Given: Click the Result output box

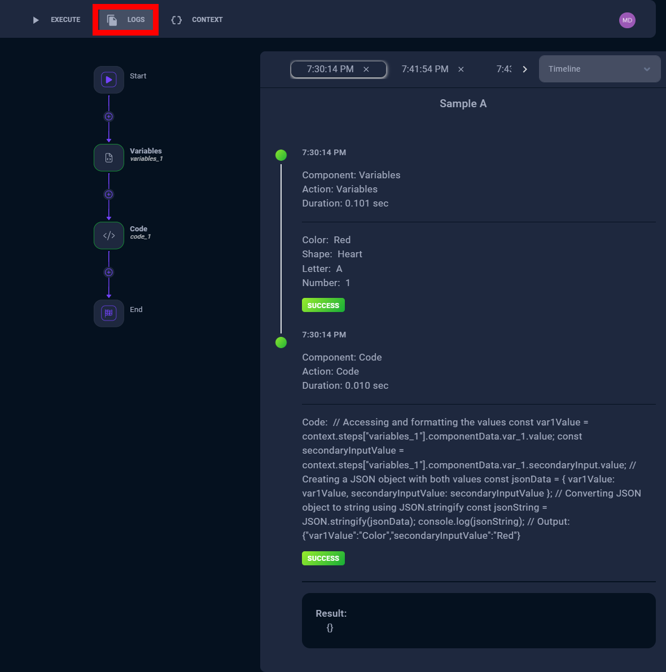Looking at the screenshot, I should pos(479,620).
